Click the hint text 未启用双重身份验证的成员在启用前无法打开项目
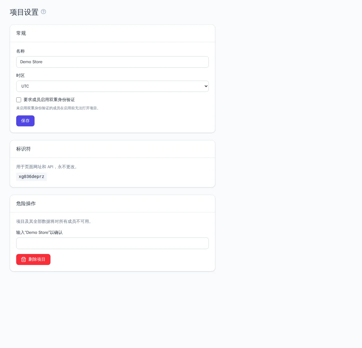The height and width of the screenshot is (348, 362). pyautogui.click(x=58, y=108)
